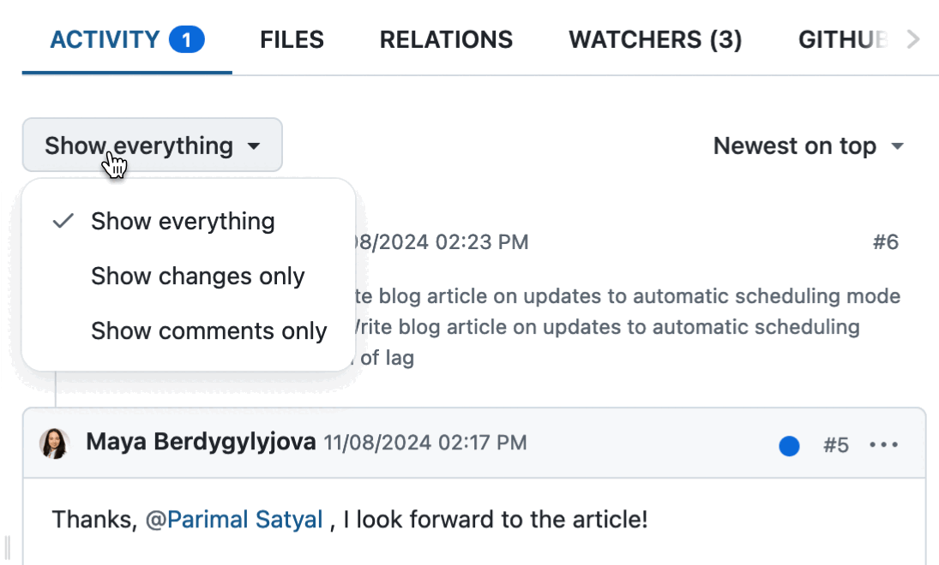Open Maya Berdygylyjova's profile avatar
The height and width of the screenshot is (565, 939).
coord(55,443)
